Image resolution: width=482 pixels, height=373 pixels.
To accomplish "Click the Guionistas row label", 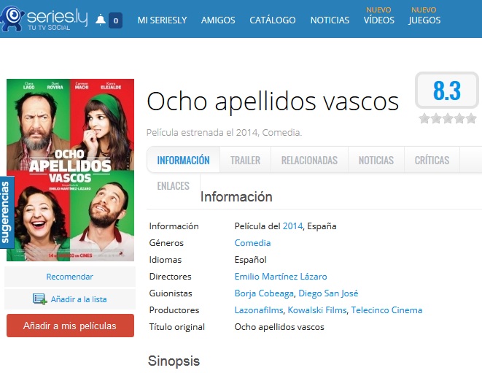I will 171,293.
